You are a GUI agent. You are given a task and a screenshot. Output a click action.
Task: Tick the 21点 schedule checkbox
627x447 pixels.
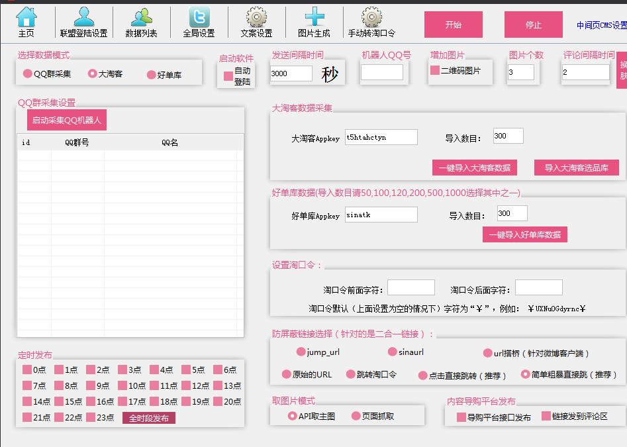27,417
